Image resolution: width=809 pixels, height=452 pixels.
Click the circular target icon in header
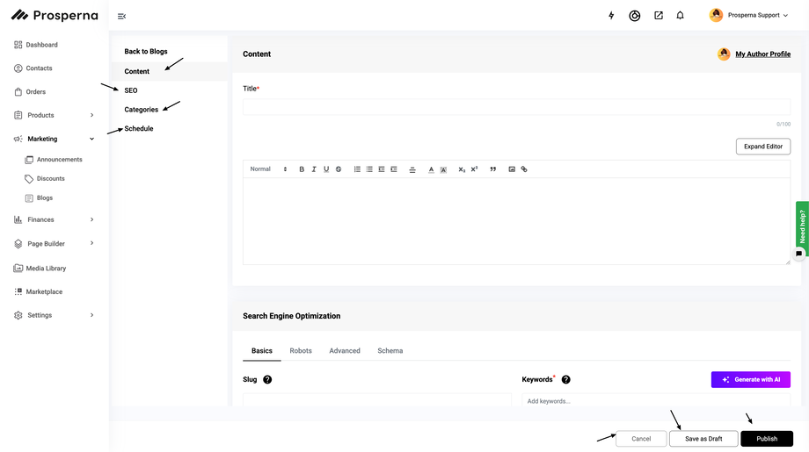pyautogui.click(x=635, y=16)
